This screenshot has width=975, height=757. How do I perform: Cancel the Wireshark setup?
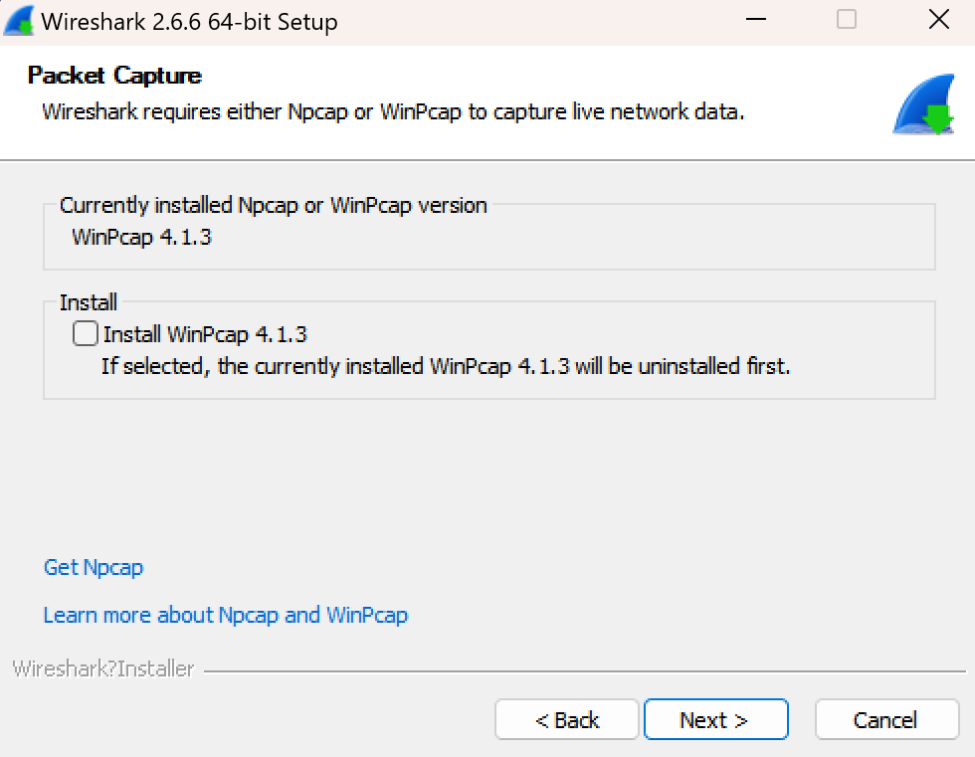click(x=884, y=719)
